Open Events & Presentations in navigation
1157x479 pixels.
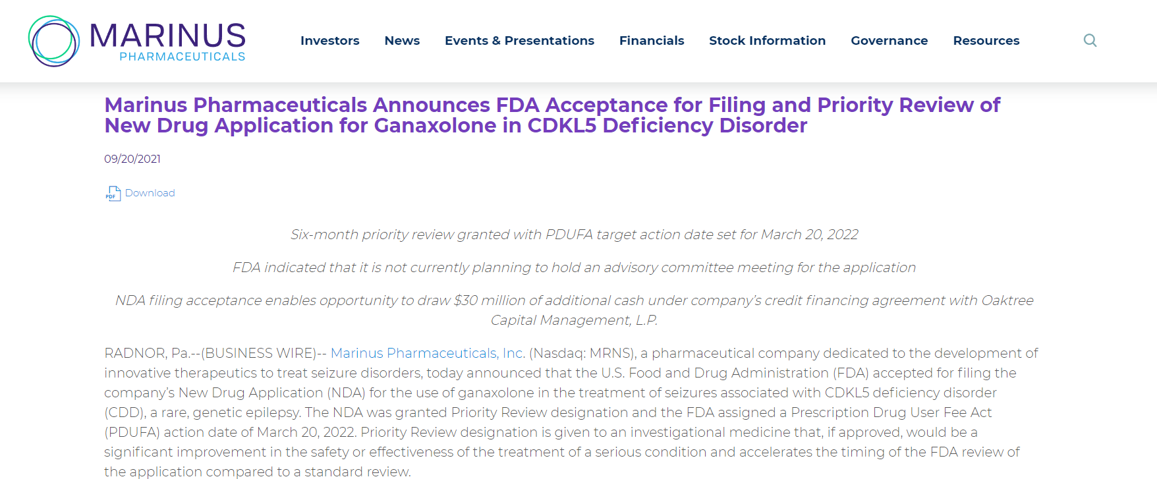pos(519,41)
